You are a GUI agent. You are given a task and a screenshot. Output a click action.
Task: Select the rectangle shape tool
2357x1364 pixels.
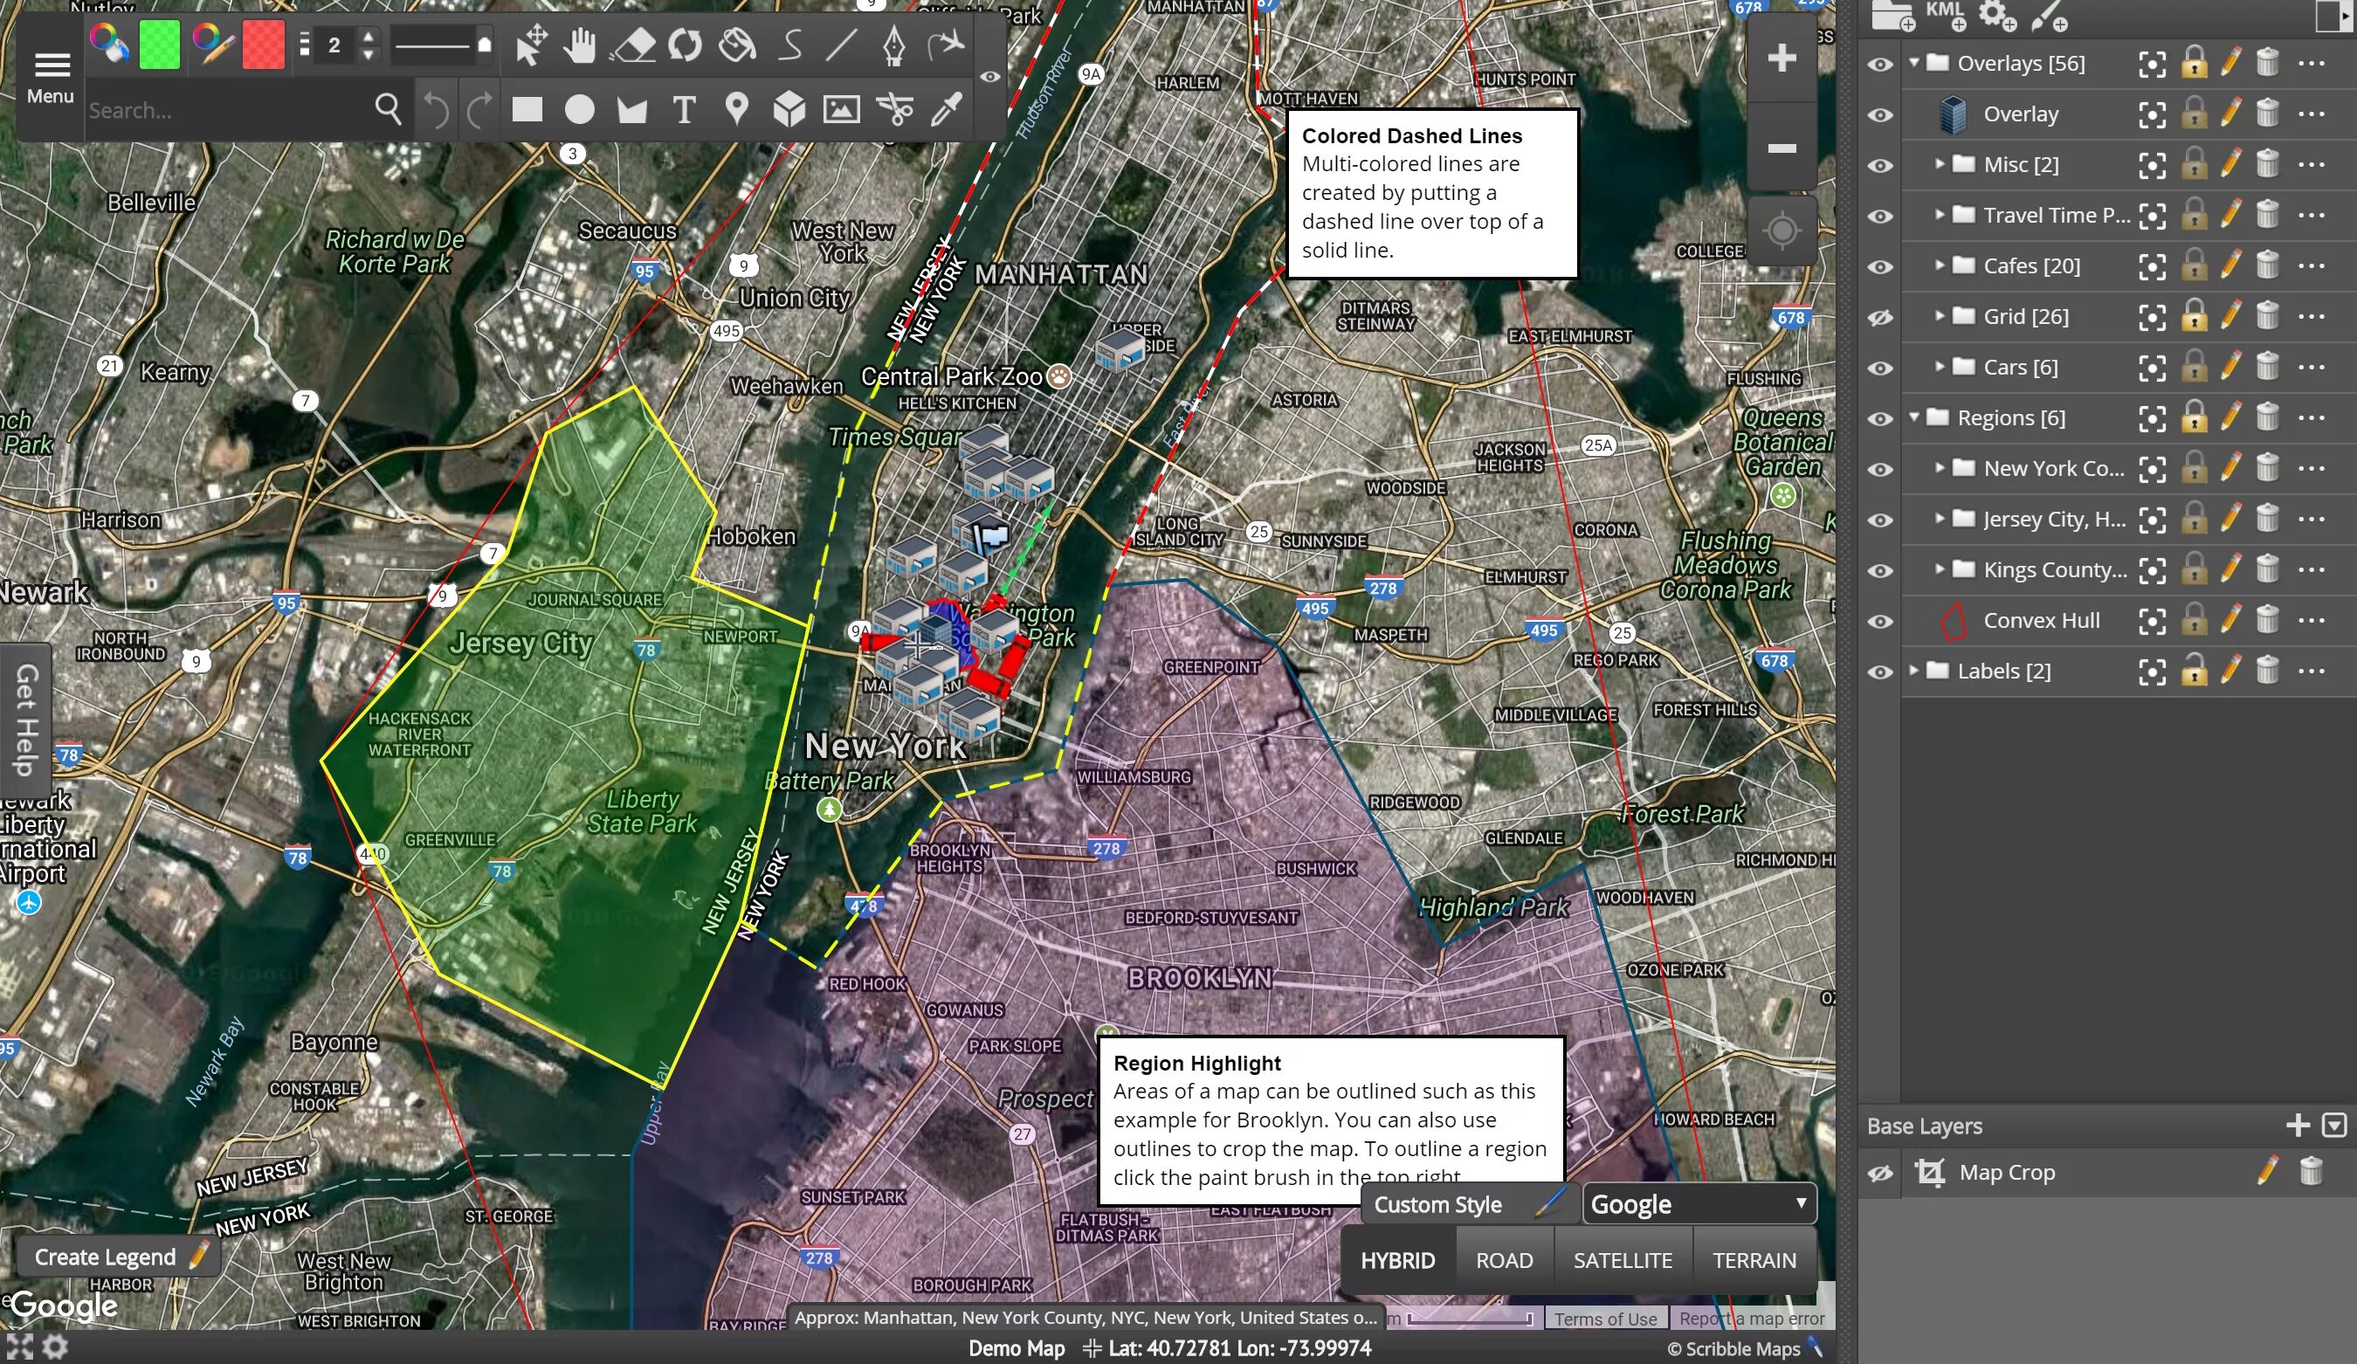527,109
